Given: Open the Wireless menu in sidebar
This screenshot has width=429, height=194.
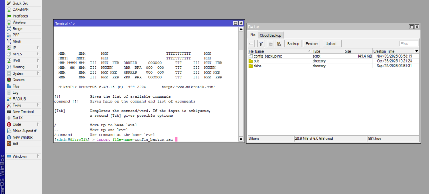Looking at the screenshot, I should coord(19,22).
